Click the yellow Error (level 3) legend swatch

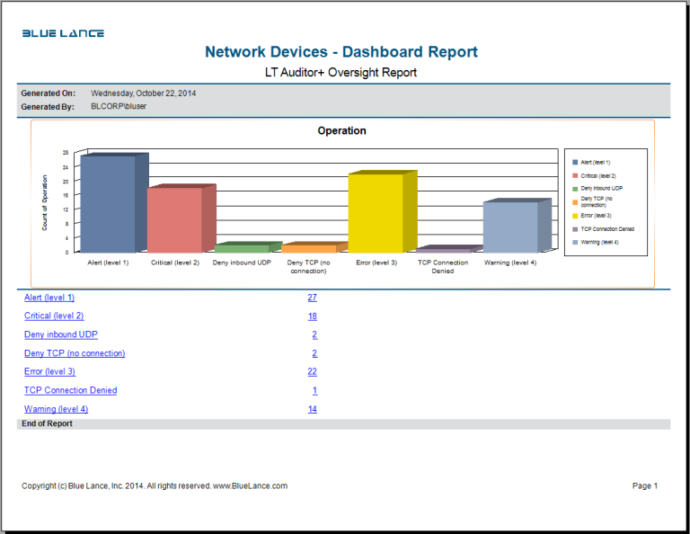pyautogui.click(x=575, y=216)
